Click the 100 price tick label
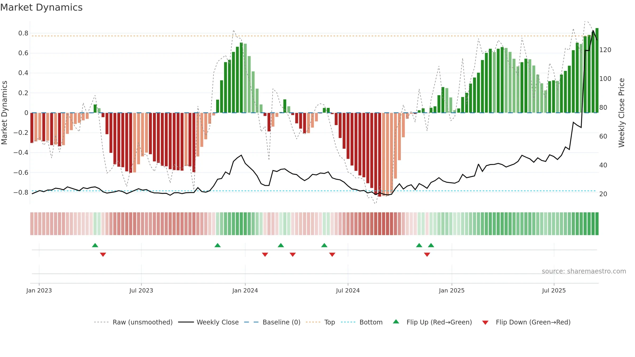This screenshot has height=357, width=635. click(x=605, y=79)
